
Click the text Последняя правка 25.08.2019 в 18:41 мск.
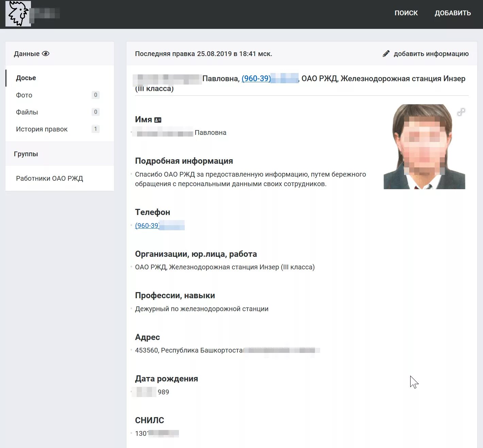pyautogui.click(x=203, y=54)
